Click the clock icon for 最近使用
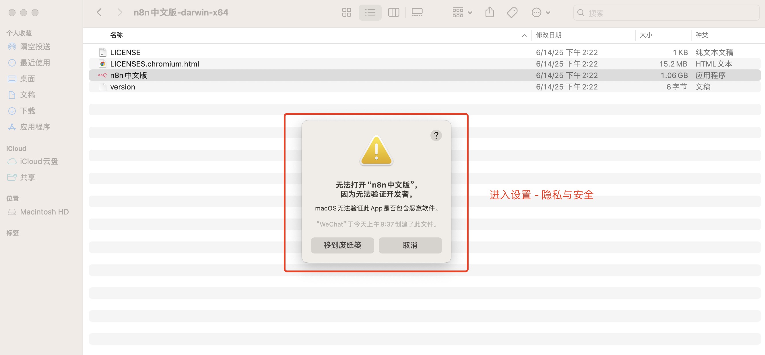 click(x=12, y=63)
